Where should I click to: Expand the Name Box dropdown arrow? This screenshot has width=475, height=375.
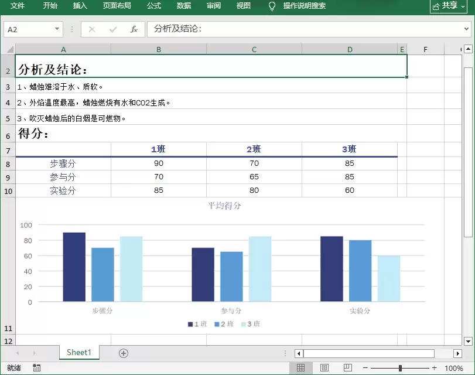(x=57, y=29)
